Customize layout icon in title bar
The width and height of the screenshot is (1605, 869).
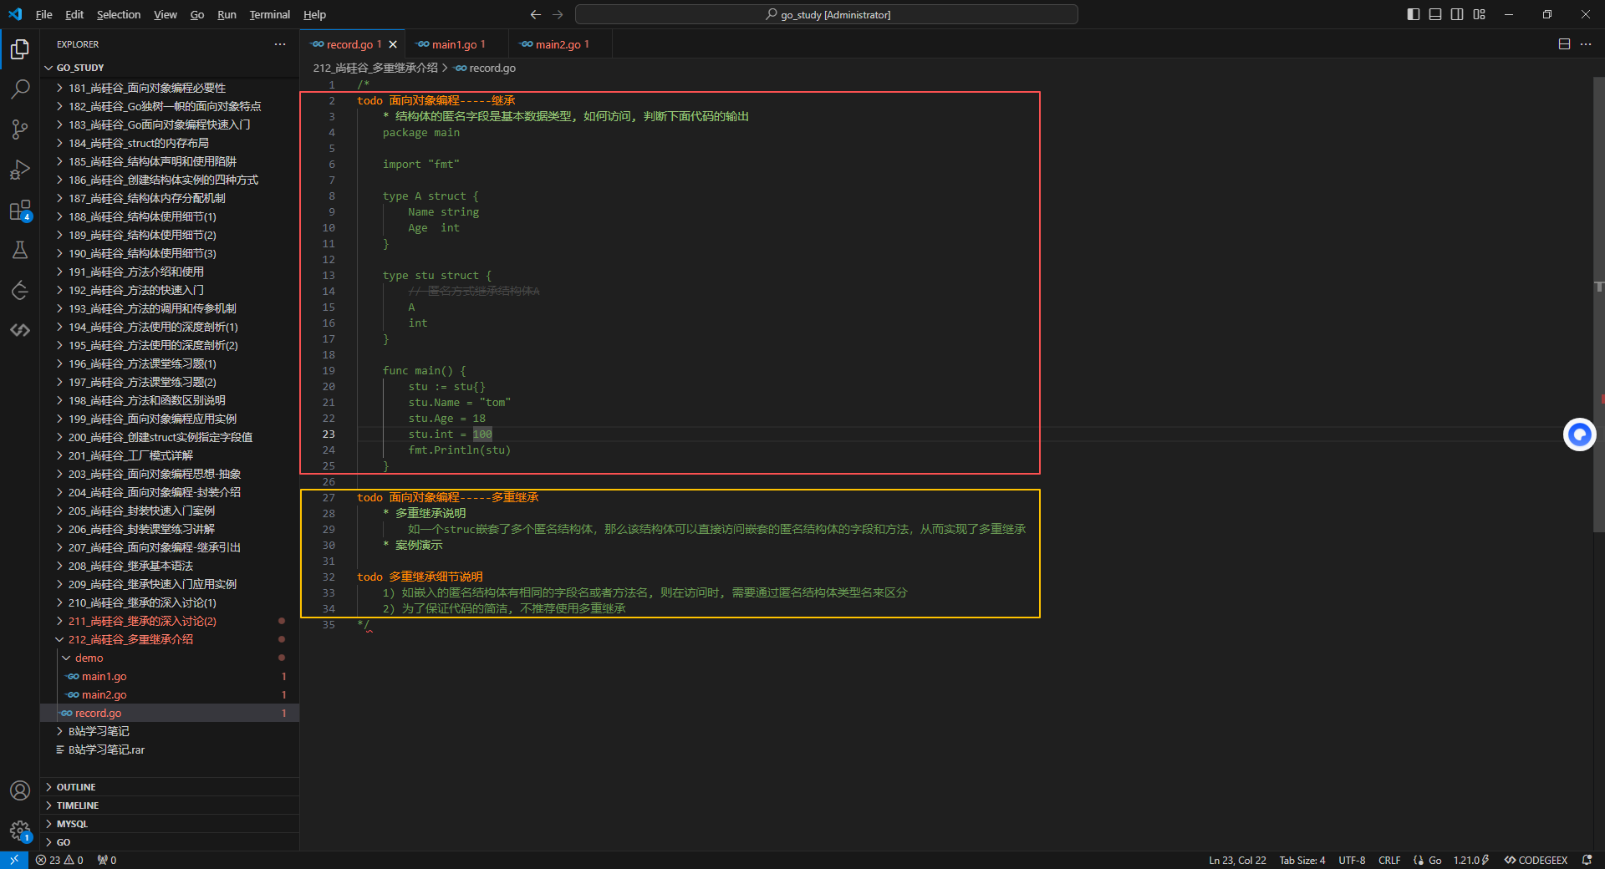pos(1480,14)
